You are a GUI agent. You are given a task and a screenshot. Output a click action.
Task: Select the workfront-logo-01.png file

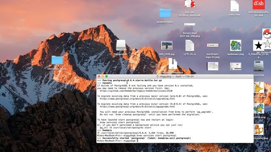[x=213, y=45]
